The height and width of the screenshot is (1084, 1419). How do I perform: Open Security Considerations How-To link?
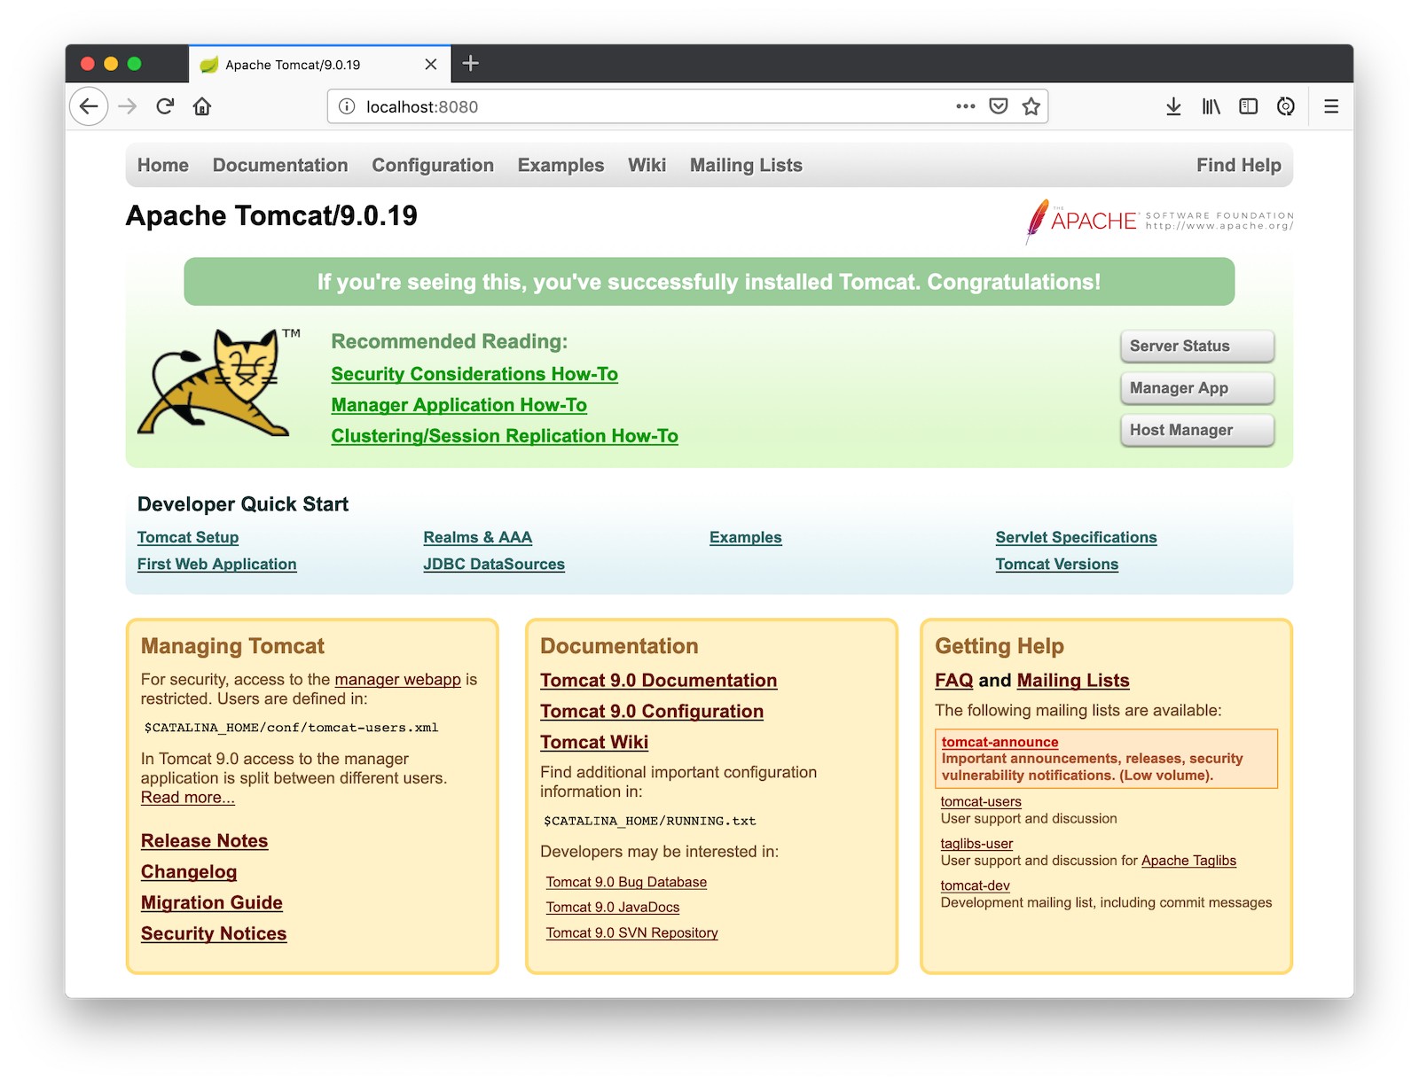coord(474,374)
